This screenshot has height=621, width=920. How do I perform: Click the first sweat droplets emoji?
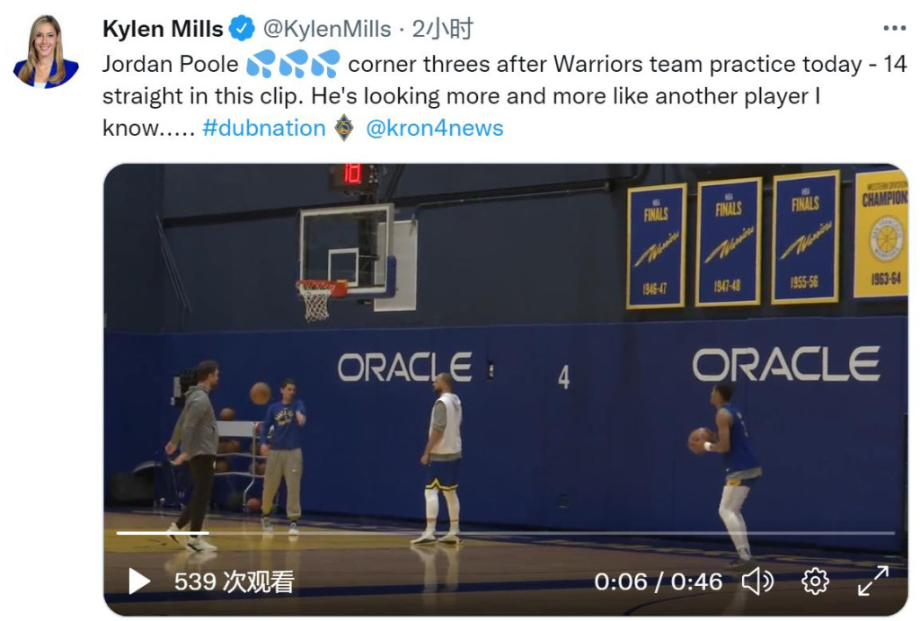point(260,65)
